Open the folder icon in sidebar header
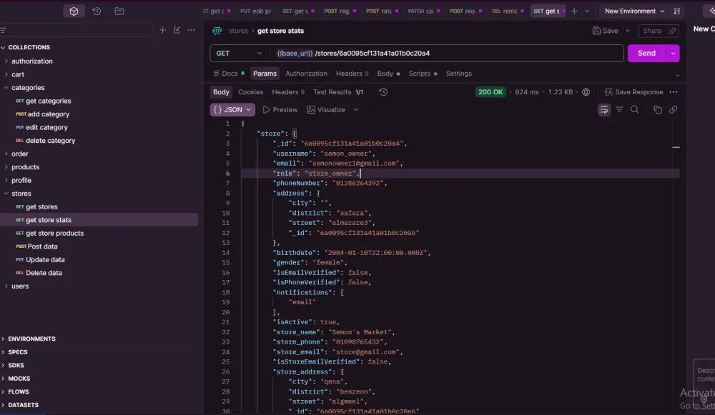Screen dimensions: 715x415 [119, 11]
